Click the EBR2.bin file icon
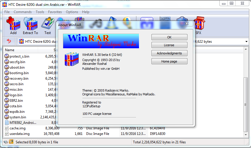The height and width of the screenshot is (148, 251). [x=7, y=100]
